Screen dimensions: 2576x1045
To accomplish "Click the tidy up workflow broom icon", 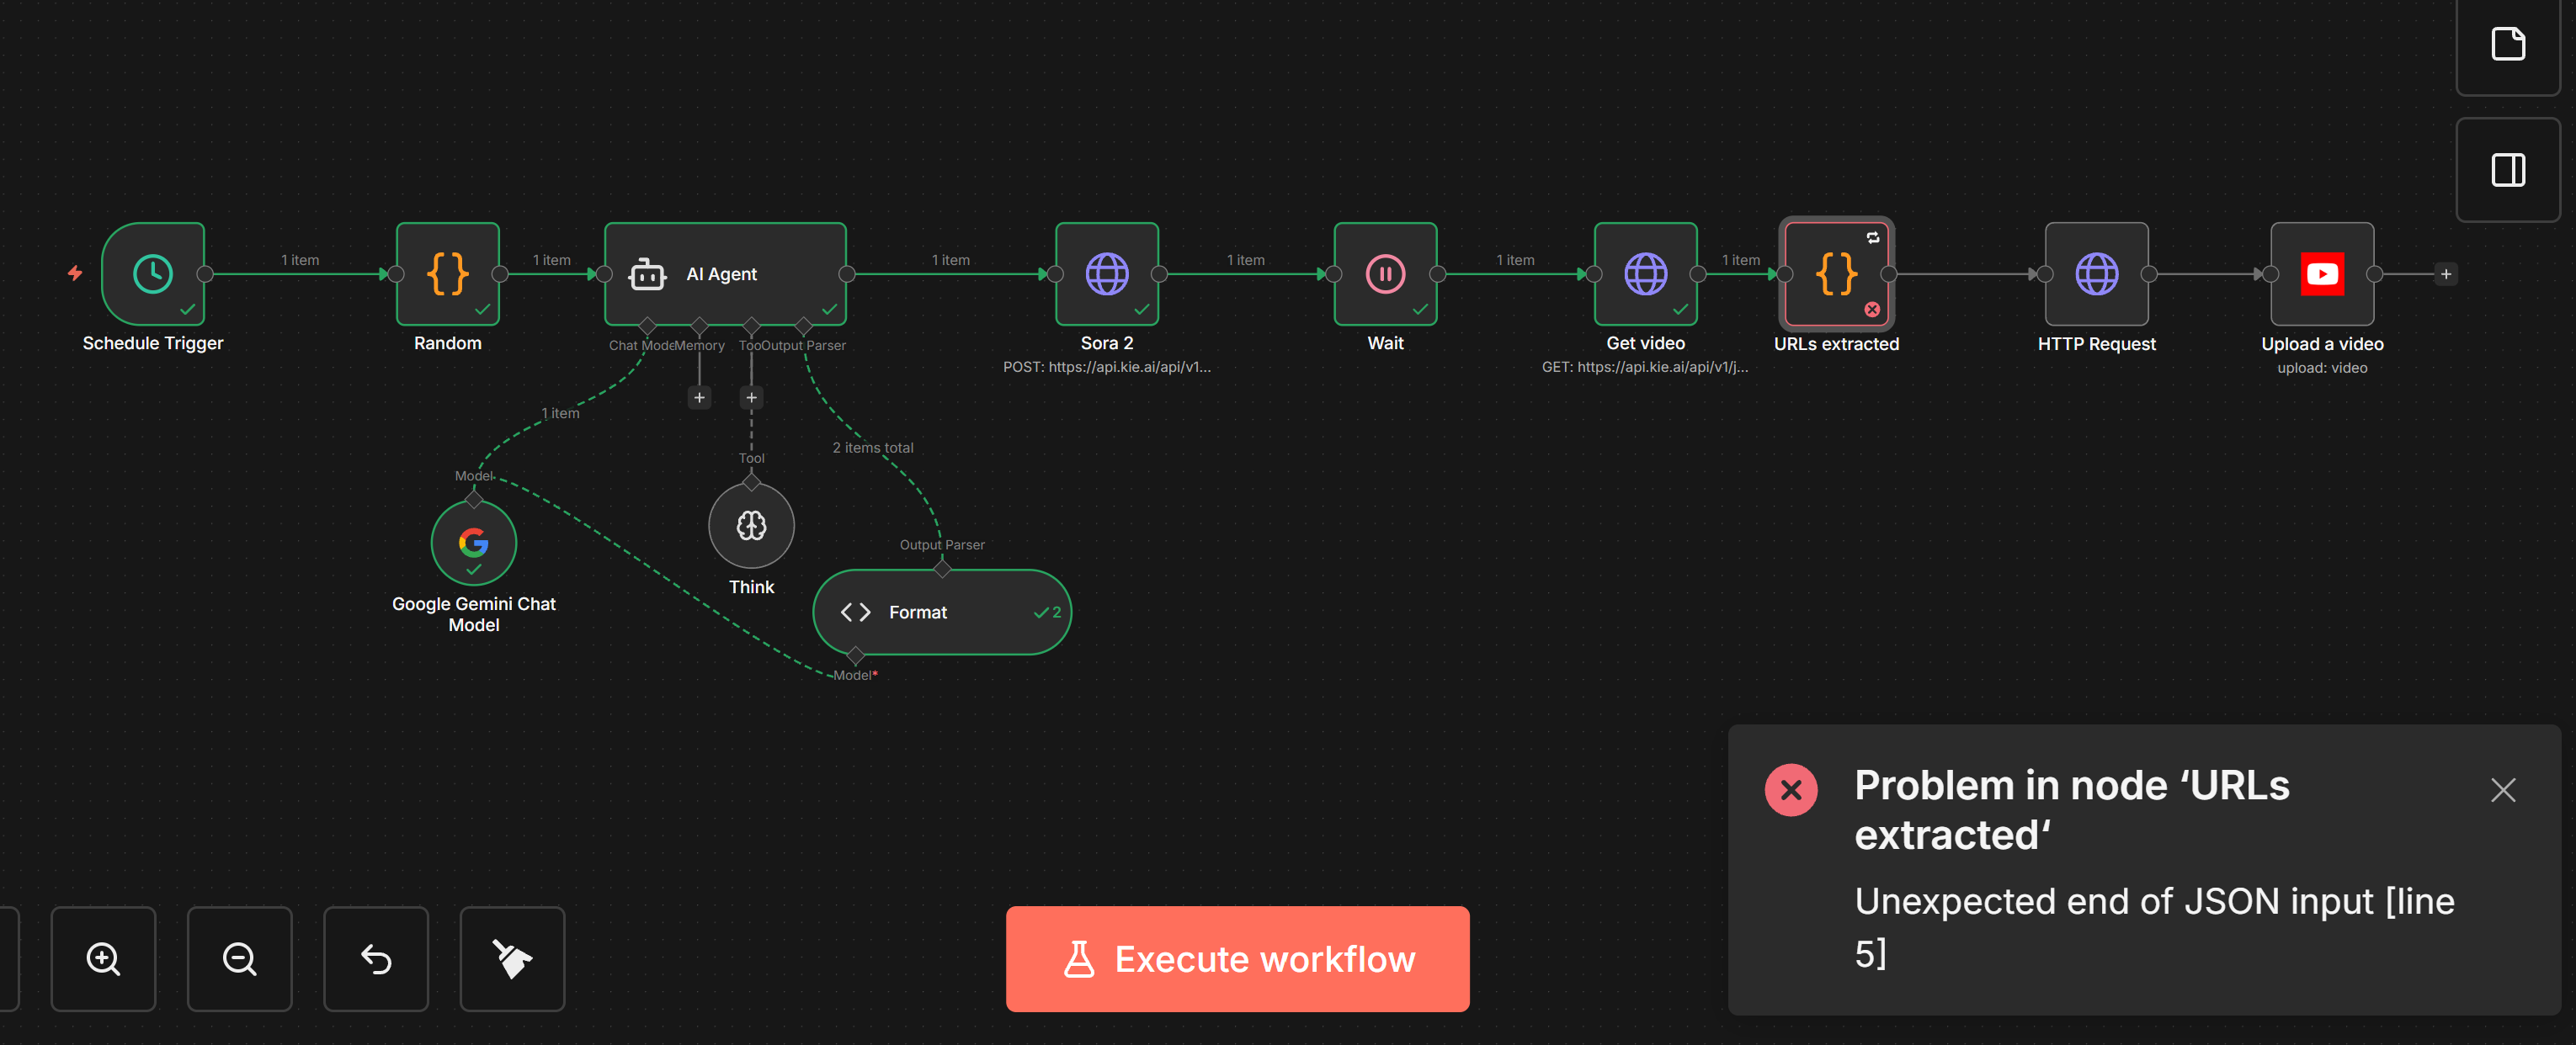I will tap(512, 958).
